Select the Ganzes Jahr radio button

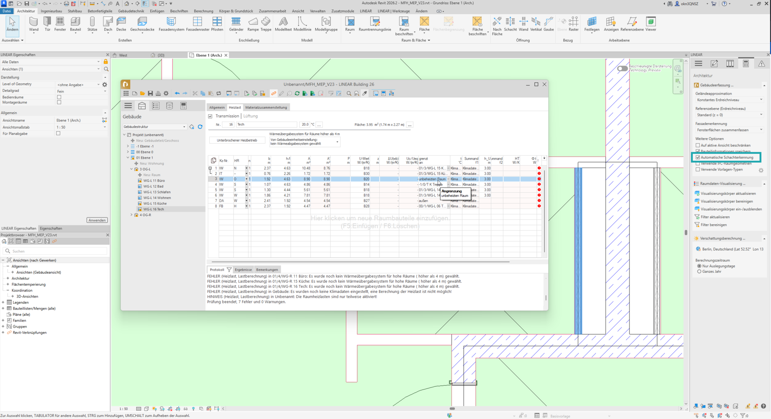tap(699, 272)
